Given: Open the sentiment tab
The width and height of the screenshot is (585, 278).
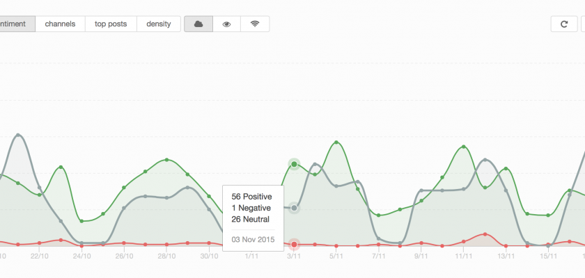Looking at the screenshot, I should point(15,24).
